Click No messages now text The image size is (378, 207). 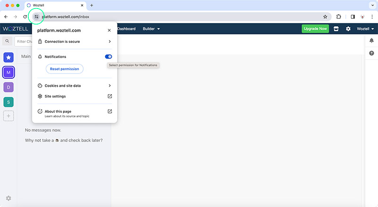pos(43,130)
